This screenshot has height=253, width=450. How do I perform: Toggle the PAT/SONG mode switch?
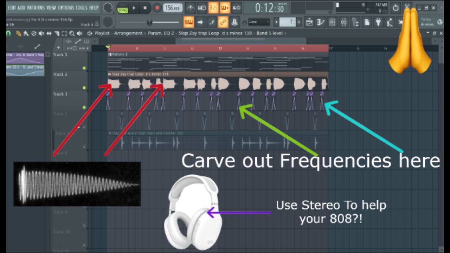pos(123,8)
